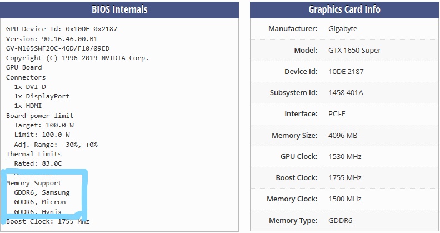This screenshot has width=440, height=233.
Task: Click the Subsystem Id value 1458 401A
Action: pyautogui.click(x=346, y=93)
